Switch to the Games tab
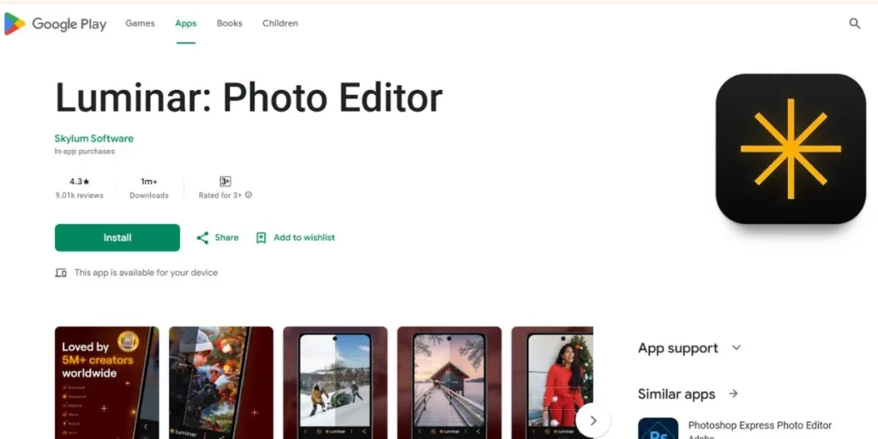 click(140, 23)
